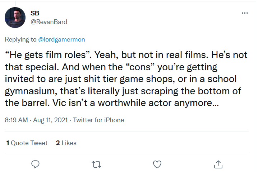View the 2 Likes list
The width and height of the screenshot is (258, 172).
tap(66, 143)
